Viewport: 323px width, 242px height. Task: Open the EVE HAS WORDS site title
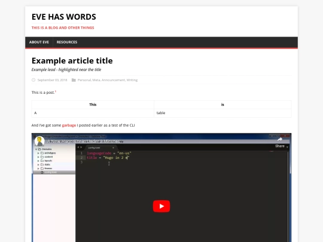coord(63,17)
